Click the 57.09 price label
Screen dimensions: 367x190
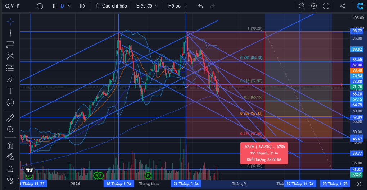tap(357, 117)
